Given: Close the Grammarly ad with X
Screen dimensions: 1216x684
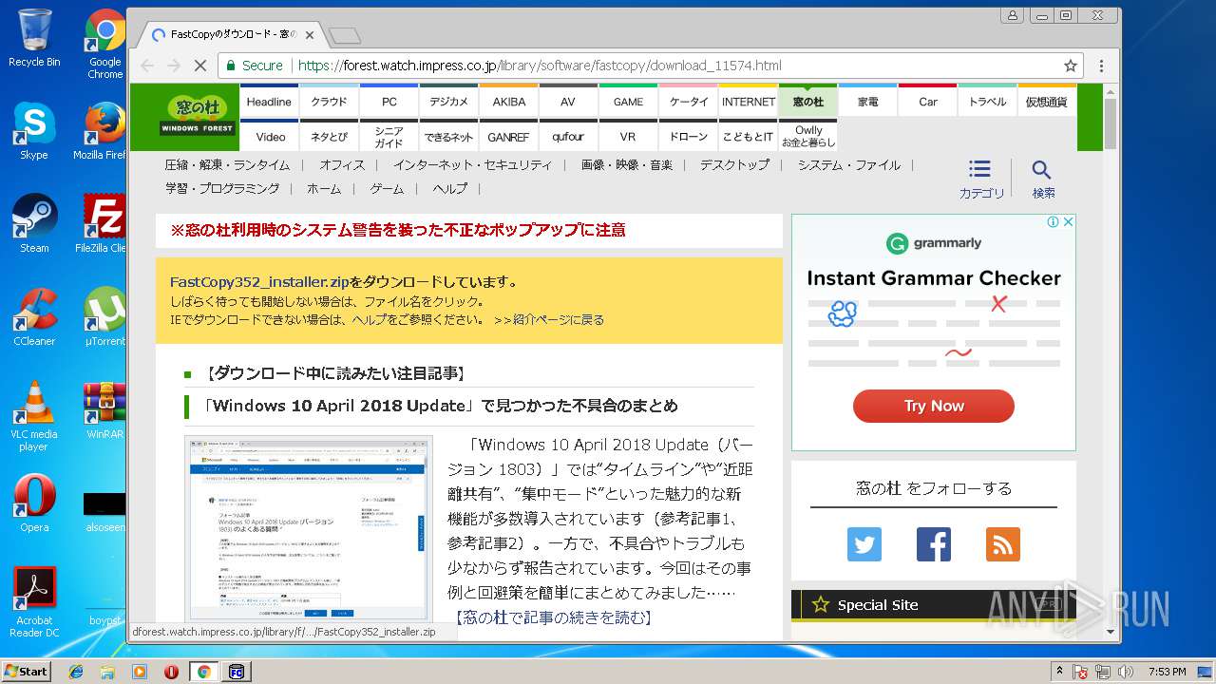Looking at the screenshot, I should click(1068, 222).
